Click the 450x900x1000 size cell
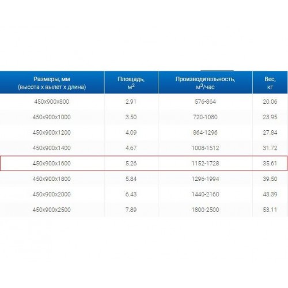 click(x=52, y=117)
